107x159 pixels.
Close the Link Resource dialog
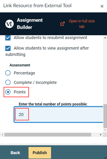(x=102, y=6)
